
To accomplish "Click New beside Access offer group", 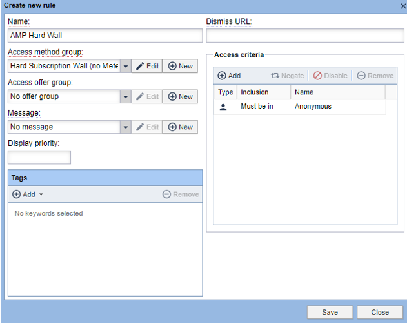I will (180, 96).
